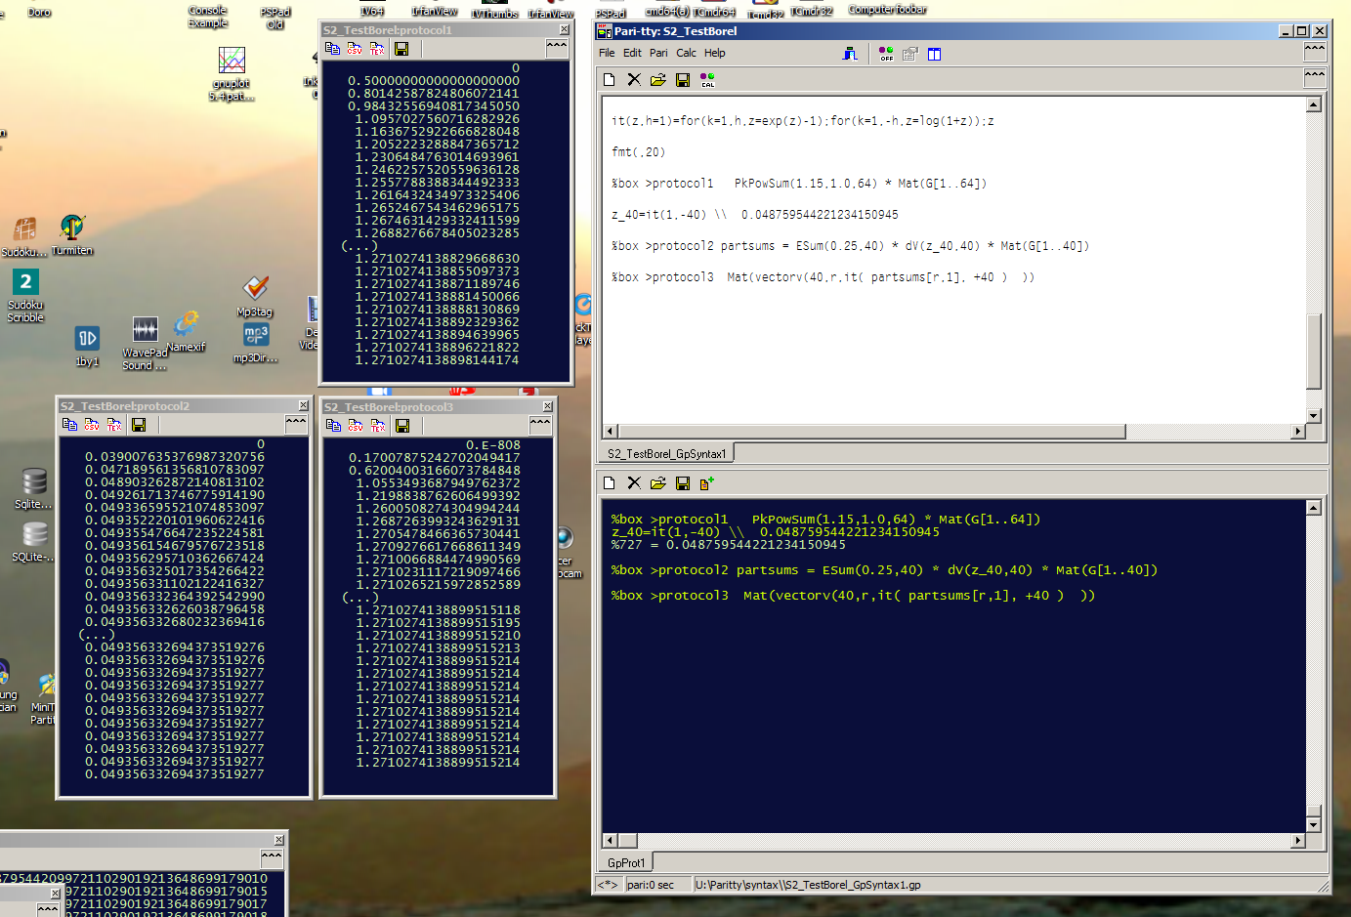Switch to the GpProt1 tab
The image size is (1351, 917).
625,862
